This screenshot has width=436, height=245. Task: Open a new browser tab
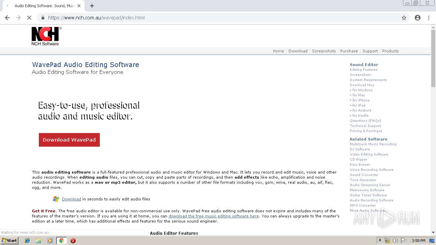[x=92, y=6]
